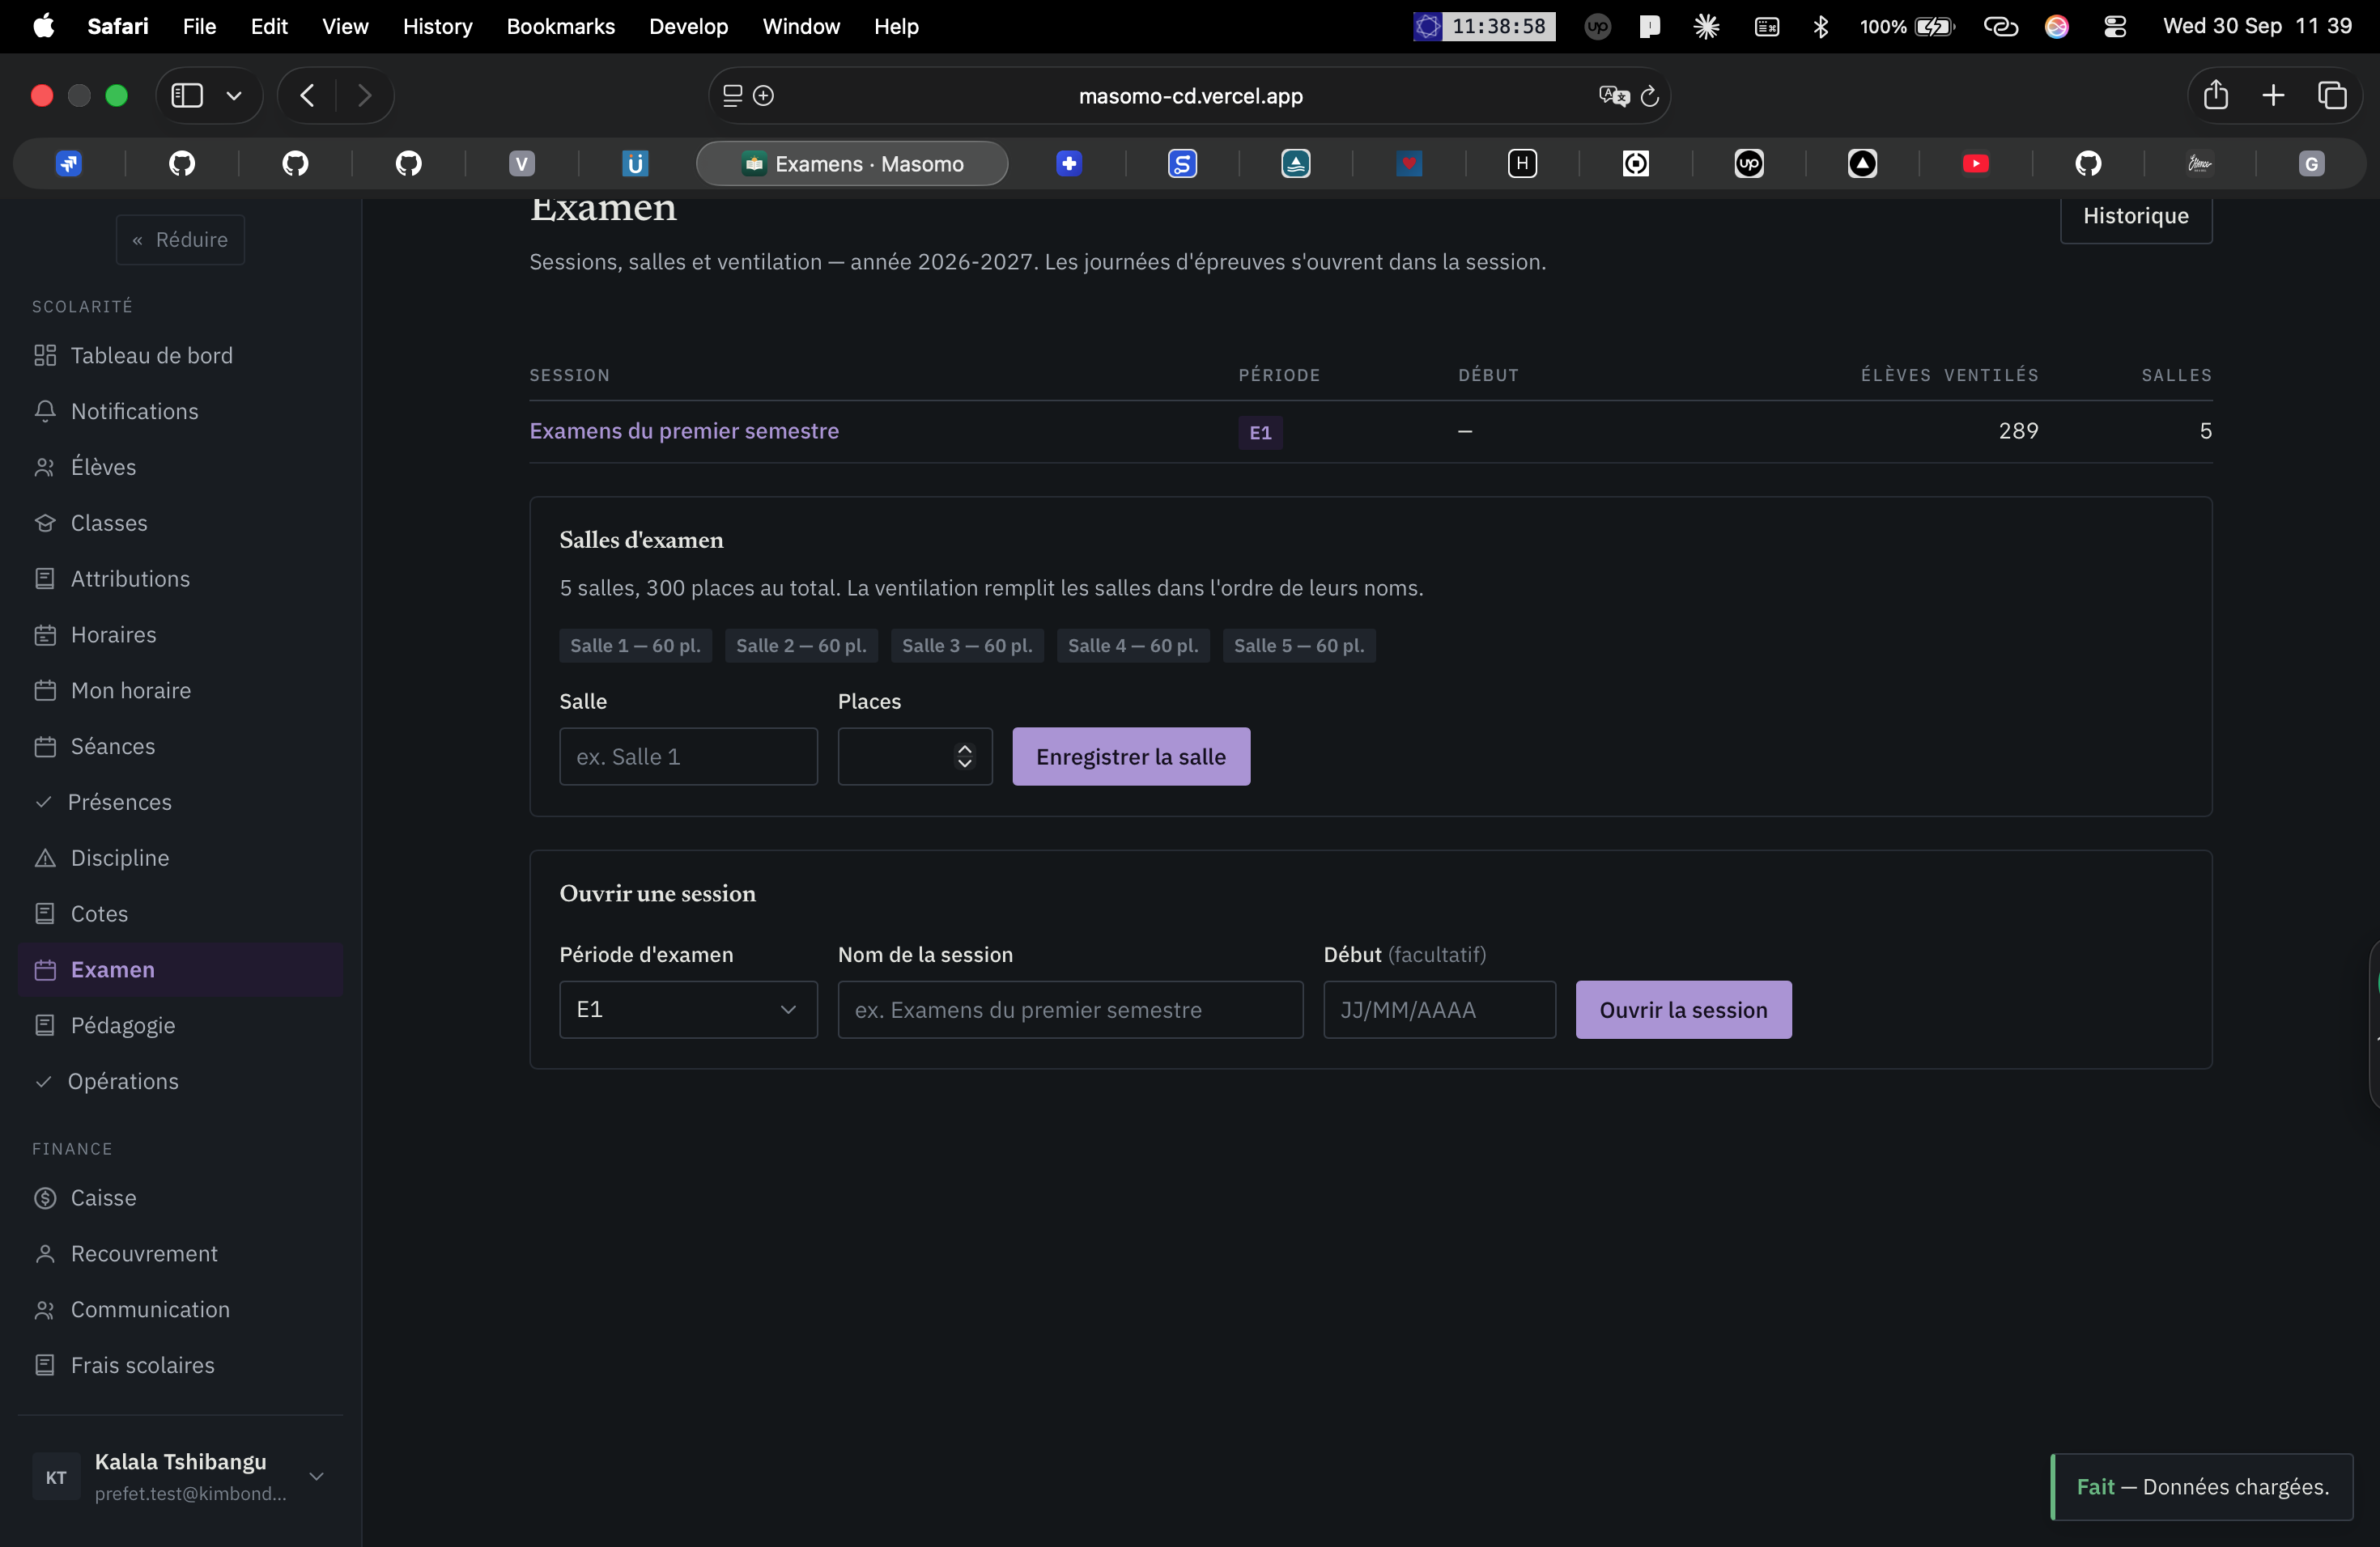
Task: Show Safari tab overview icon
Action: click(2332, 95)
